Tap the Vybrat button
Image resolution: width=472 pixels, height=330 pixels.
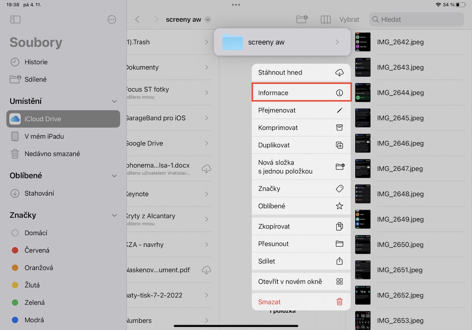(x=349, y=19)
